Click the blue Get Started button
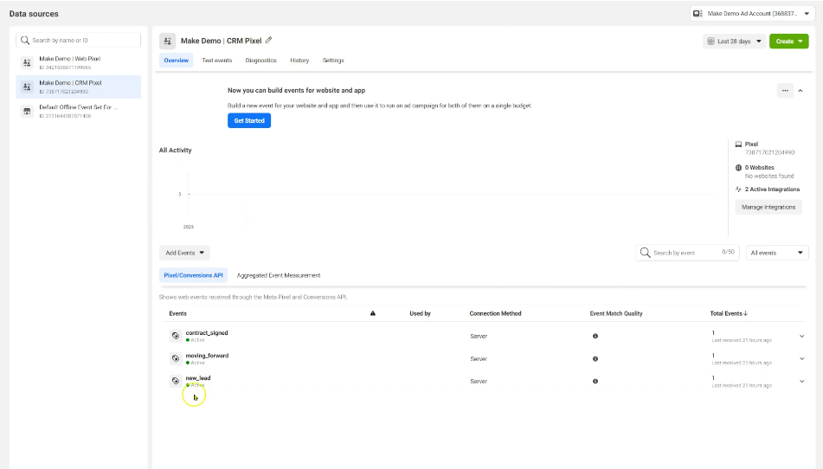The image size is (823, 469). (249, 120)
